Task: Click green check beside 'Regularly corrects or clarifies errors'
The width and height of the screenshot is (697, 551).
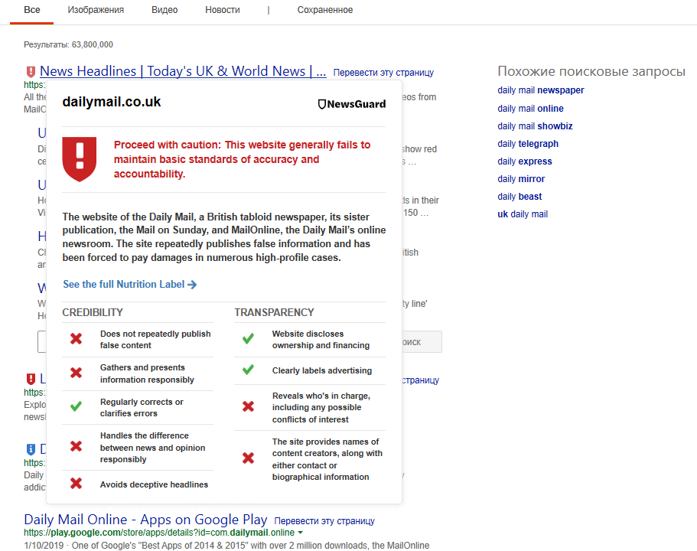Action: pos(76,407)
